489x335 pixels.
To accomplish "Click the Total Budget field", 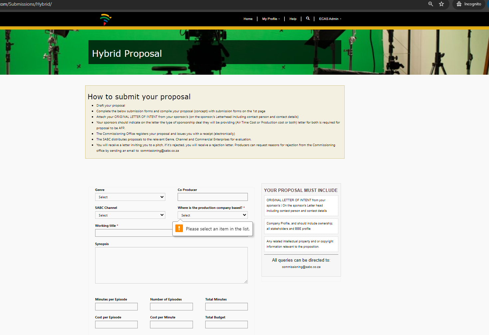I will tap(227, 324).
